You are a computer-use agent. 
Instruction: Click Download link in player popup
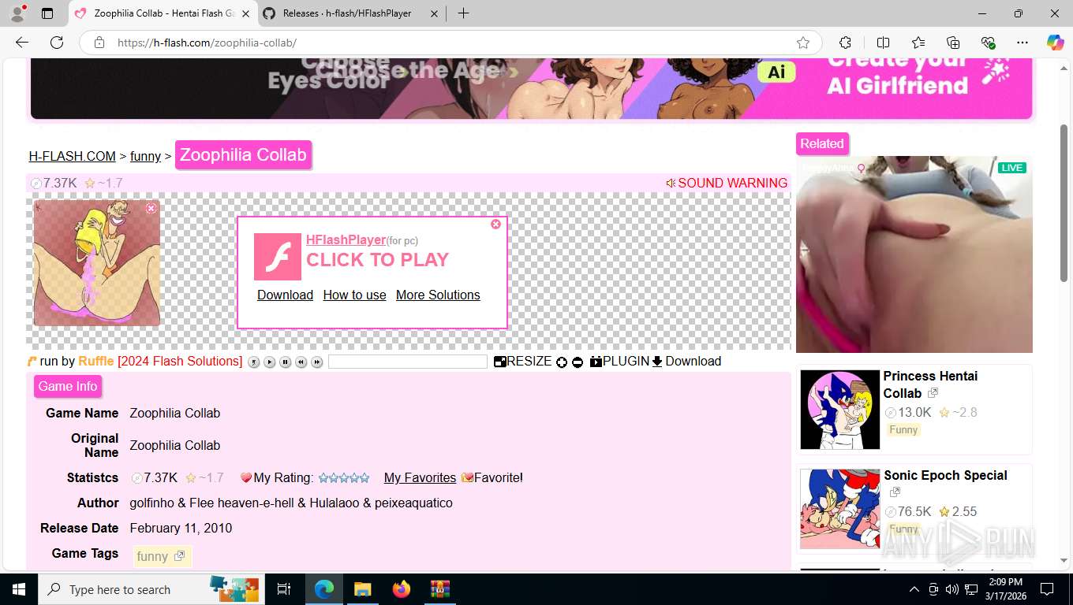[285, 295]
